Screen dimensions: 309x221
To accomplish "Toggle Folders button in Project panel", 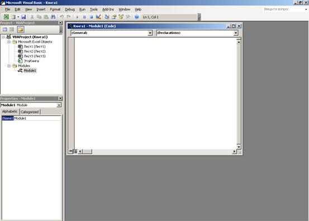I will coord(20,30).
